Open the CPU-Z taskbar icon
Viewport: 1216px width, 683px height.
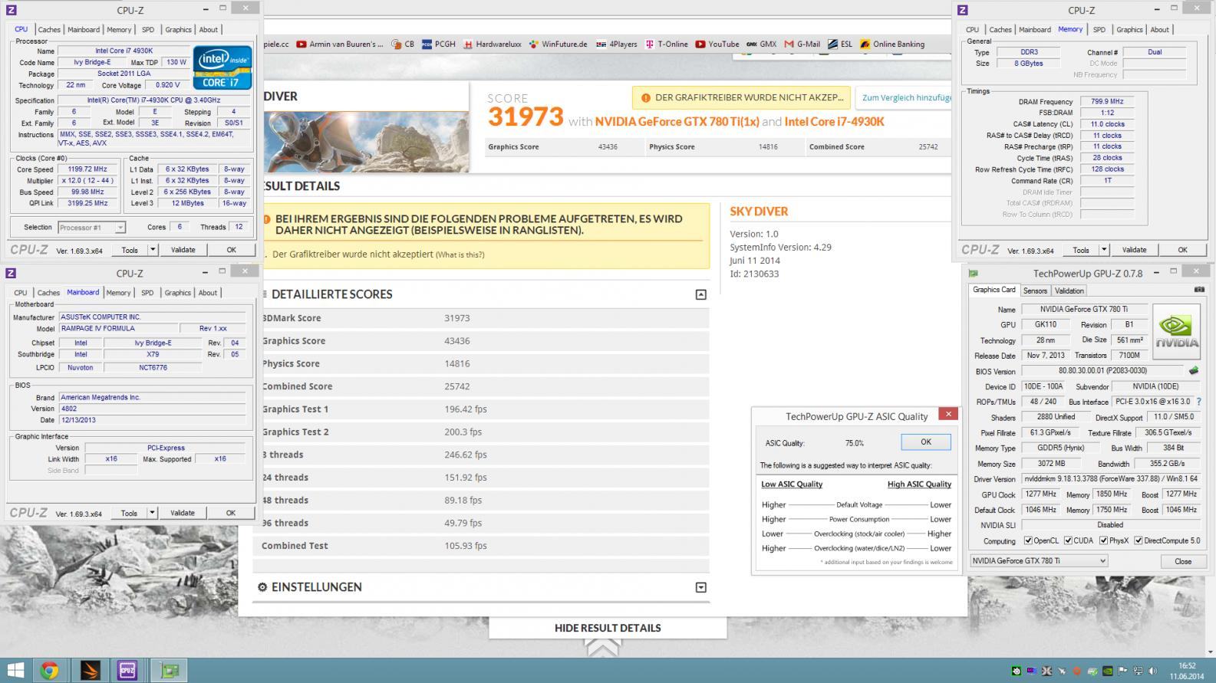click(127, 671)
